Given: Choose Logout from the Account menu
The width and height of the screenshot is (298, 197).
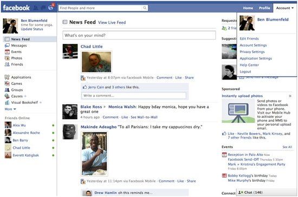Looking at the screenshot, I should point(245,71).
